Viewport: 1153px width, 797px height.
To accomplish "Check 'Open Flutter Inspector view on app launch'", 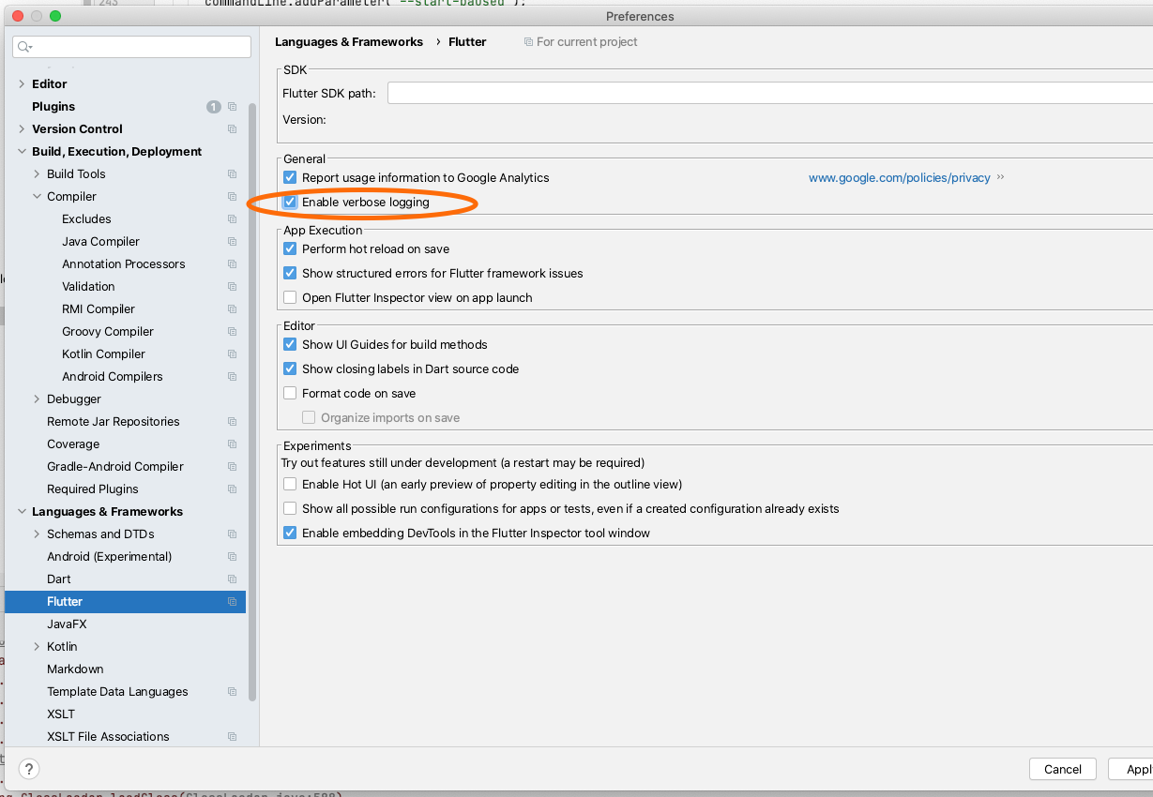I will click(x=291, y=297).
